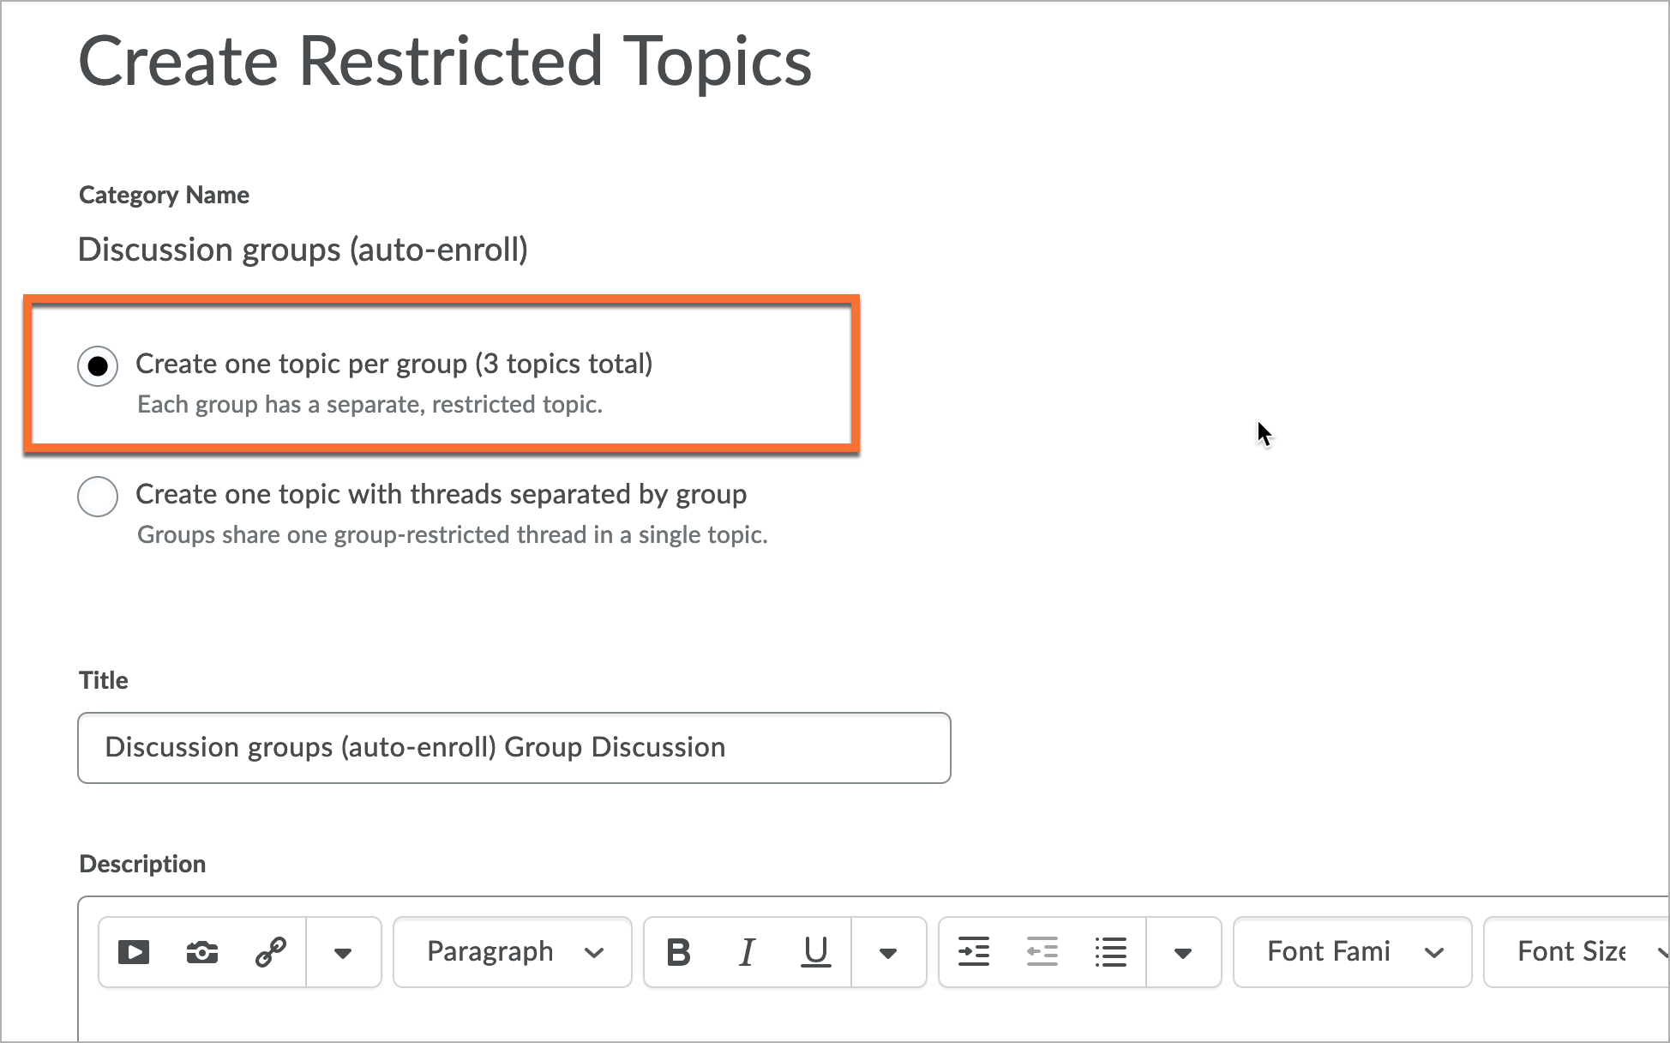Expand the insert options dropdown arrow
Screen dimensions: 1670x1043
pyautogui.click(x=343, y=953)
